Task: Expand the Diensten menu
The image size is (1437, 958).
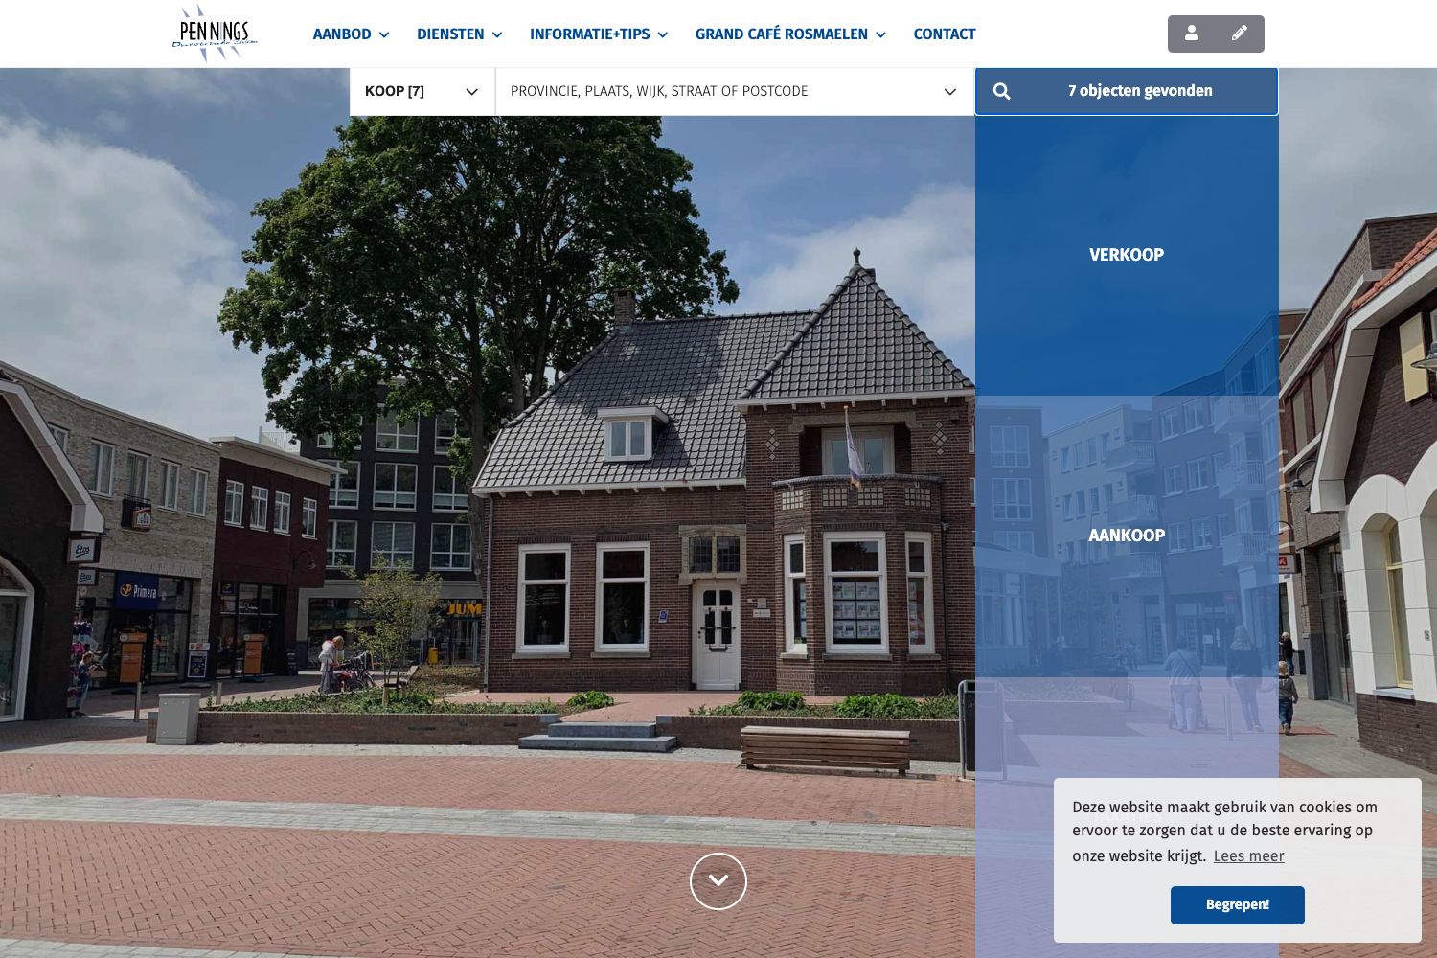Action: point(459,34)
